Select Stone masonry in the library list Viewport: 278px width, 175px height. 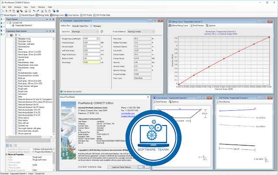[x=23, y=118]
